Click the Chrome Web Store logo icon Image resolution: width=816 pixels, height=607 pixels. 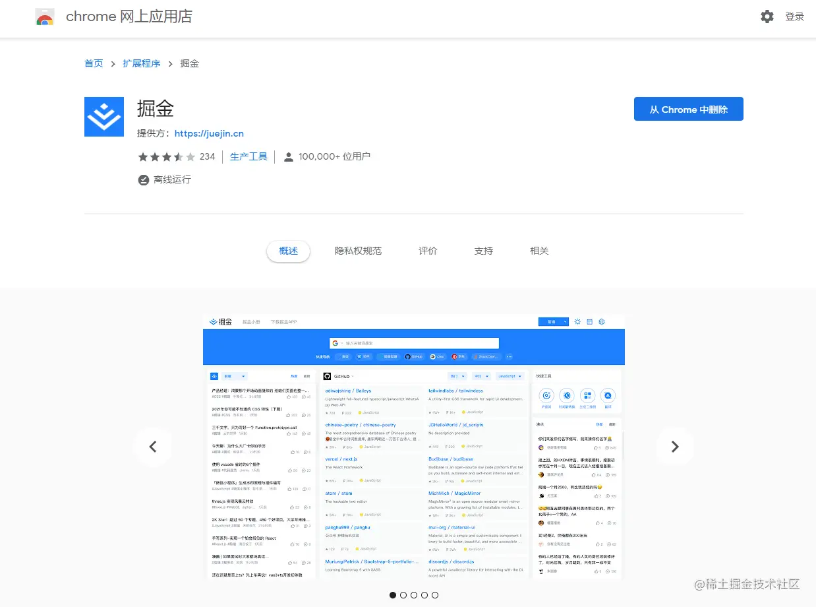click(x=45, y=17)
